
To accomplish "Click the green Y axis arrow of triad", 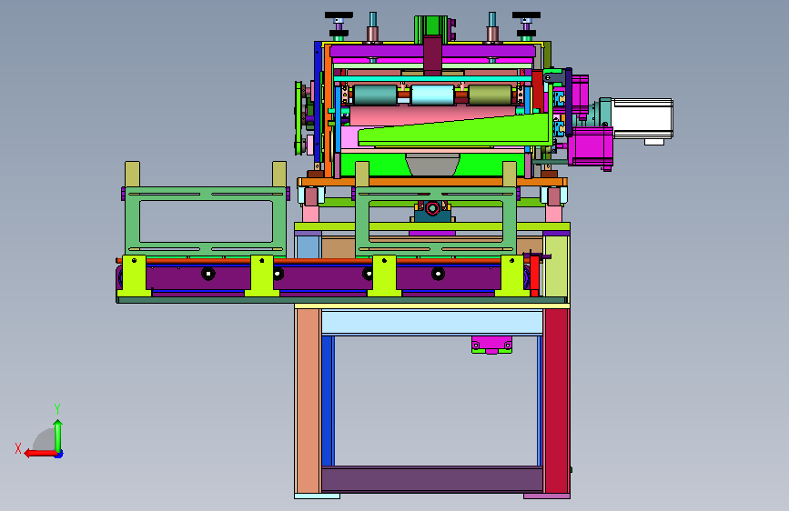I will coord(58,436).
